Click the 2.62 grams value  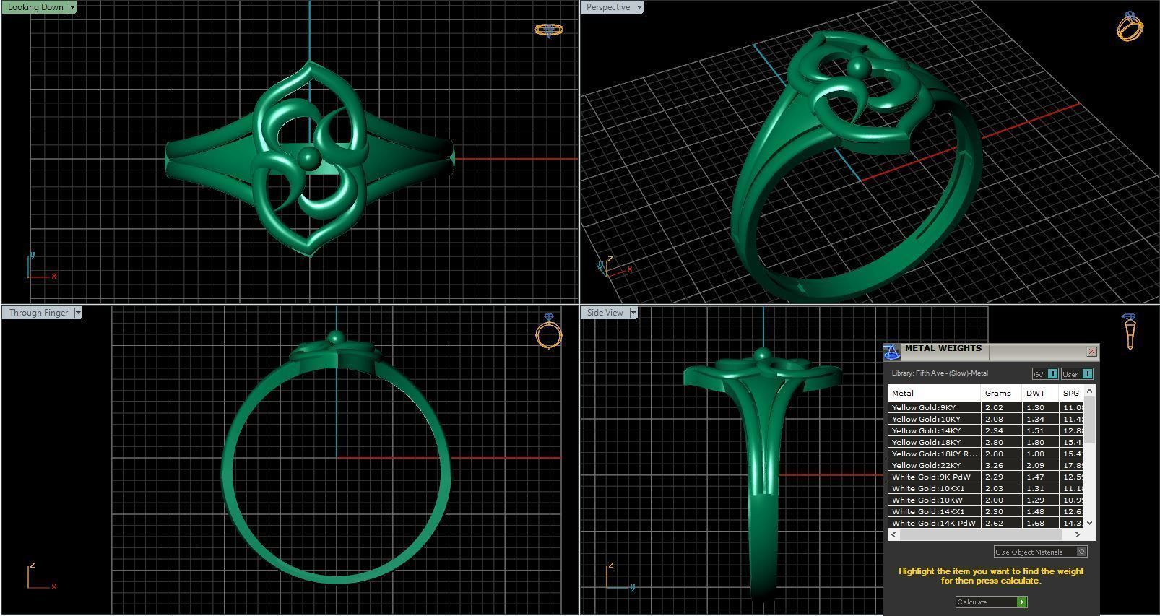994,523
